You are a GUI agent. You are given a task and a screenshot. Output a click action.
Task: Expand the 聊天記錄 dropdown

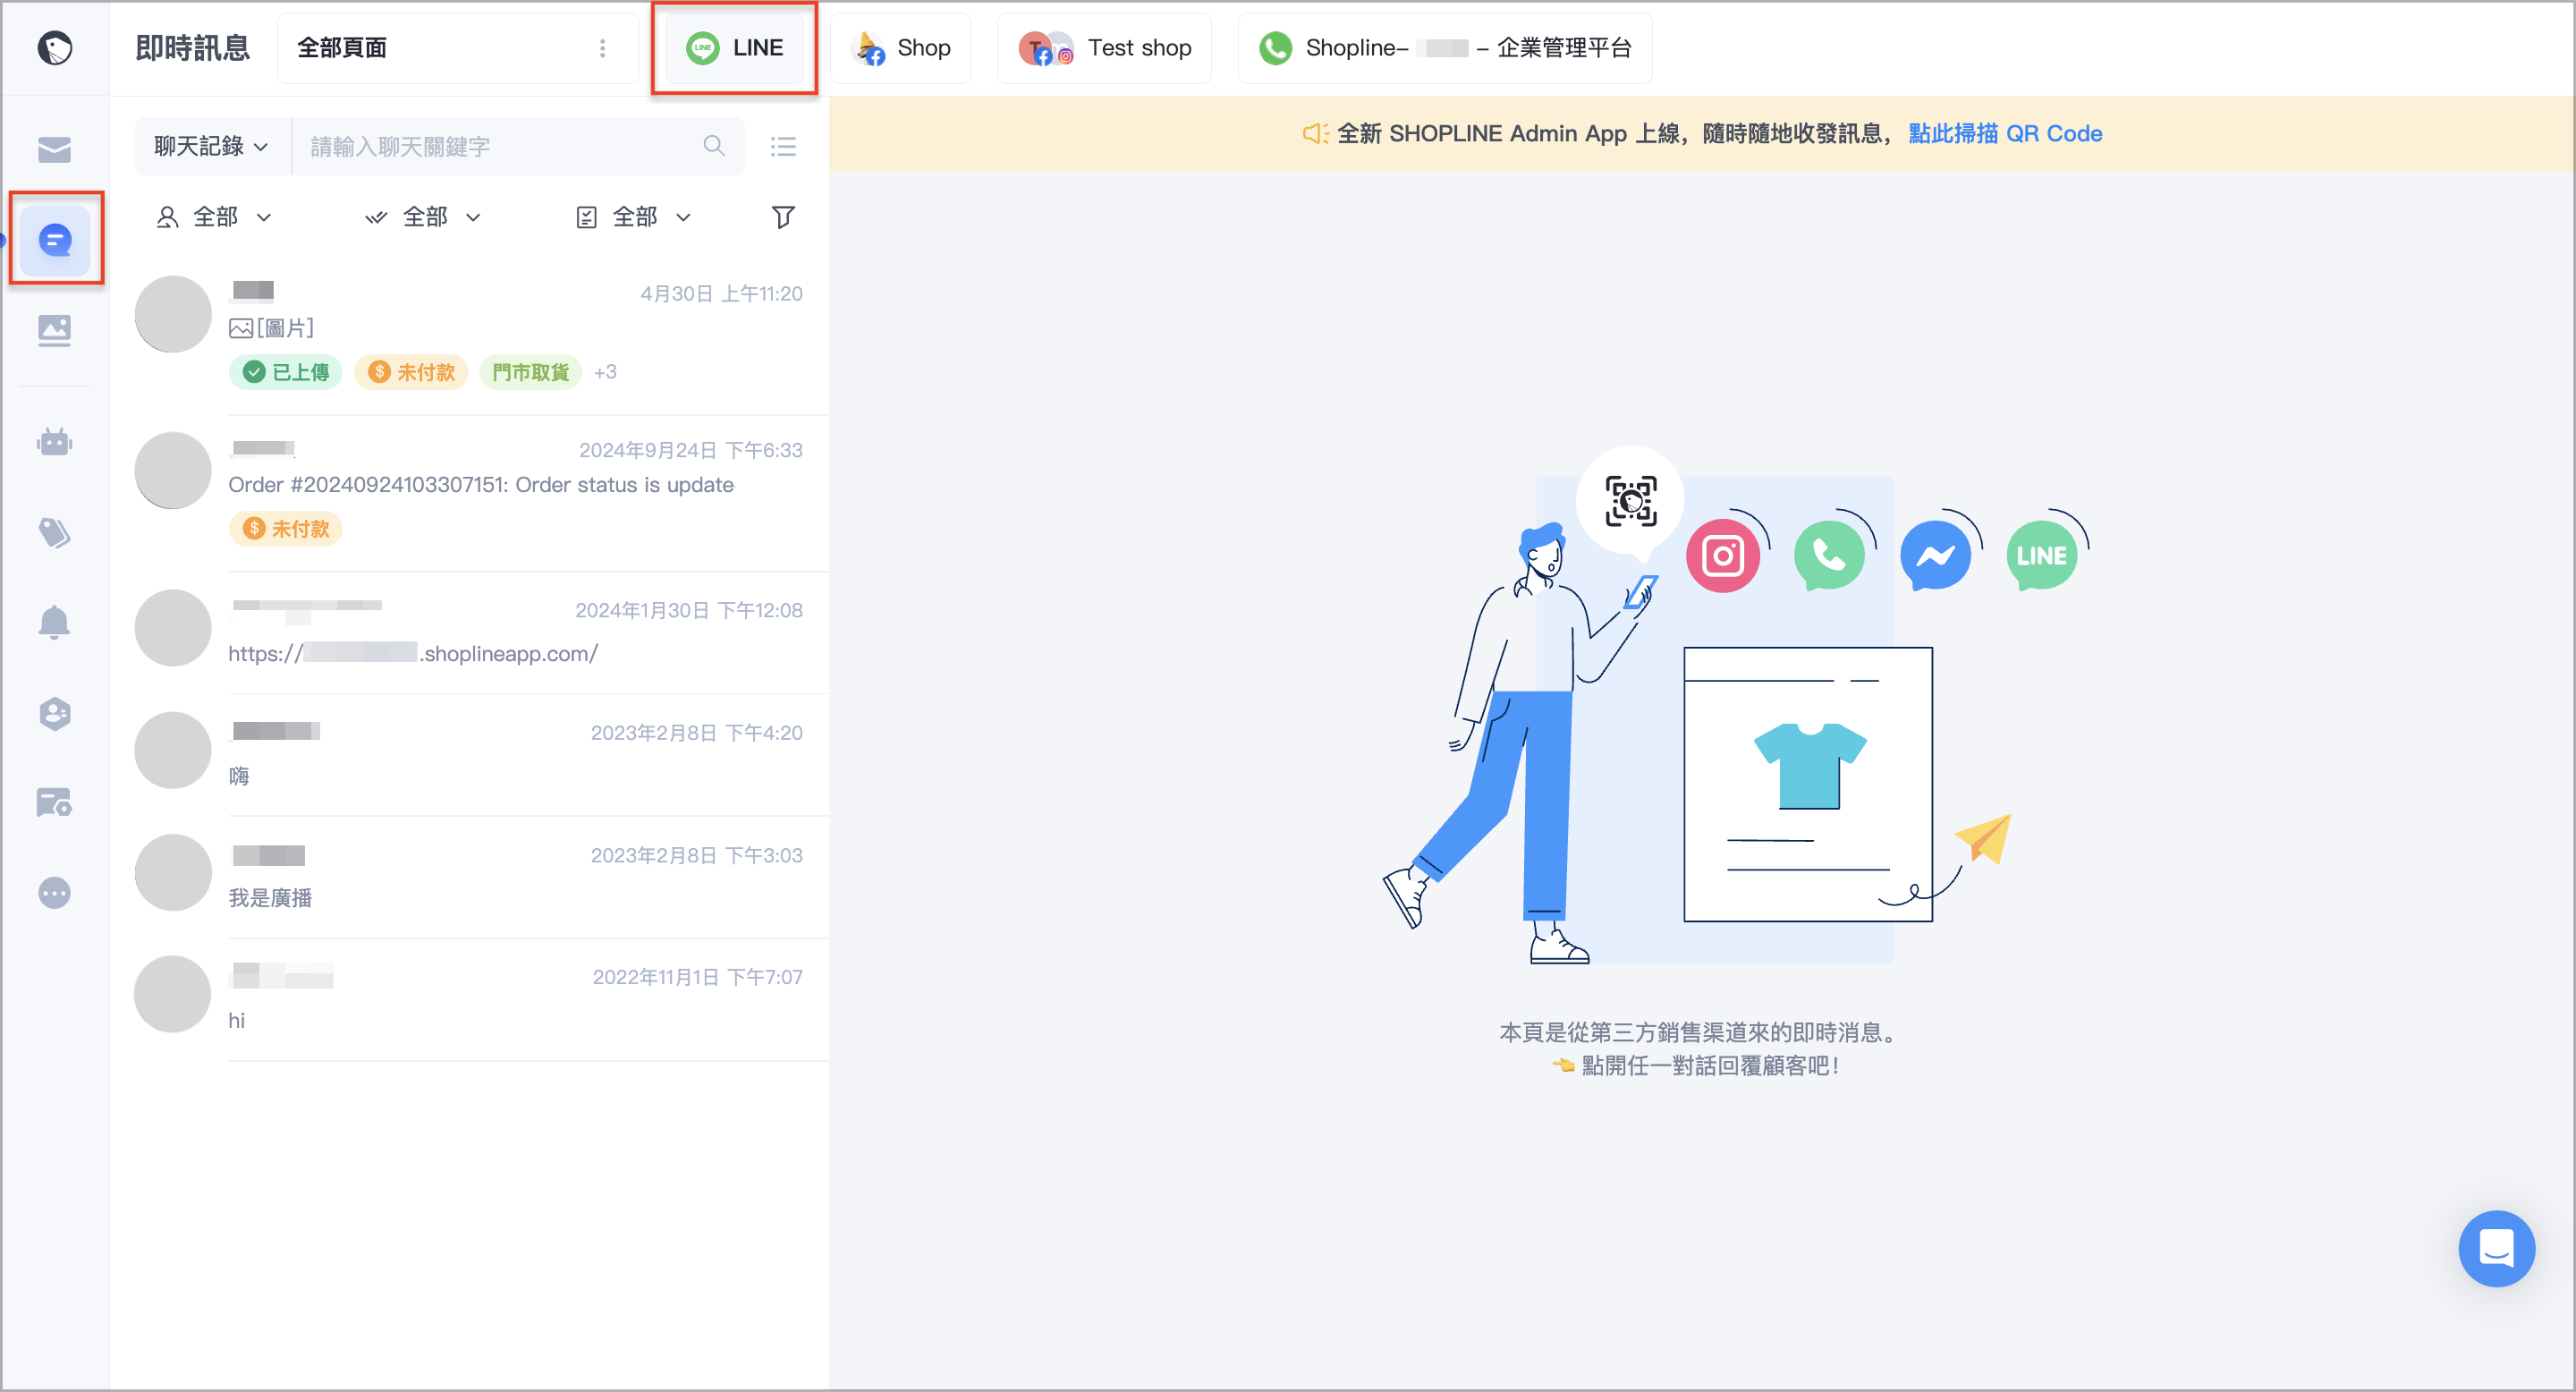211,146
